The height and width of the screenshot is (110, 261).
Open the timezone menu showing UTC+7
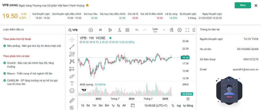click(156, 105)
